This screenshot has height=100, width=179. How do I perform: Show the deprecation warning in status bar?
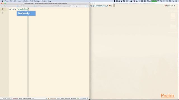tap(52, 98)
